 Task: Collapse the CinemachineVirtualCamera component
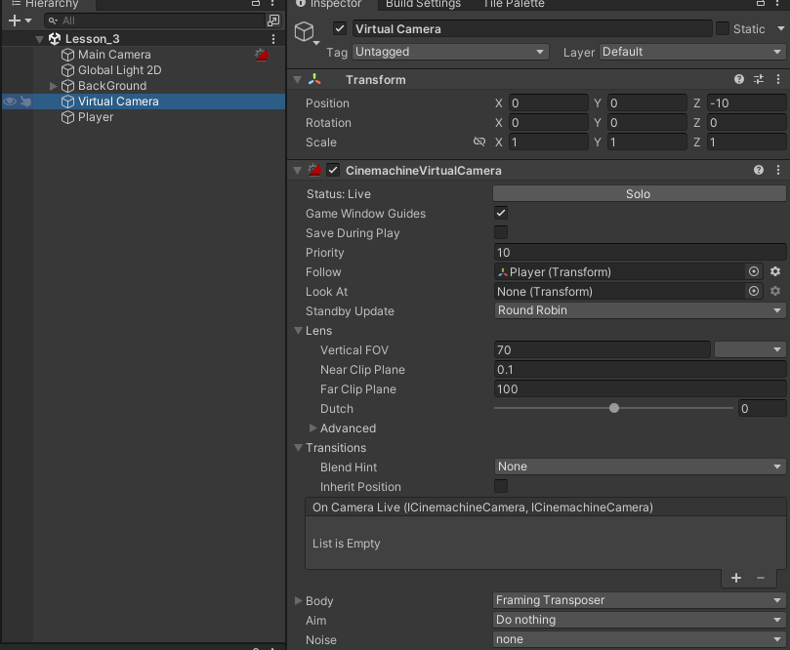click(x=297, y=171)
